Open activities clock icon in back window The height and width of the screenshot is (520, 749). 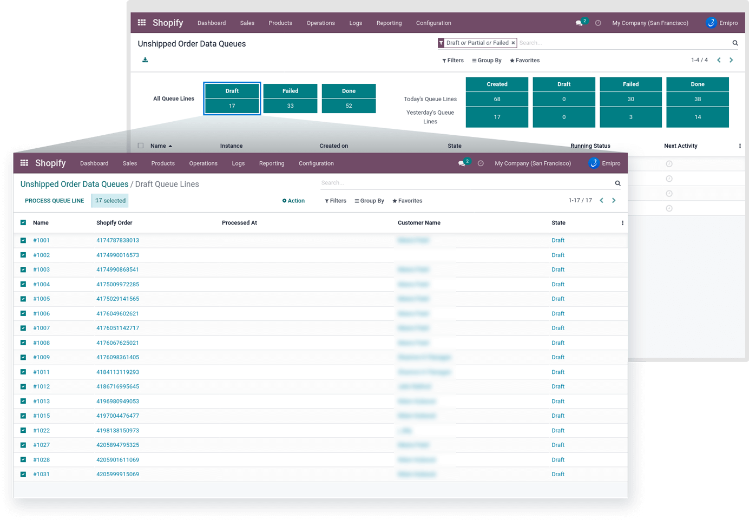[x=598, y=23]
